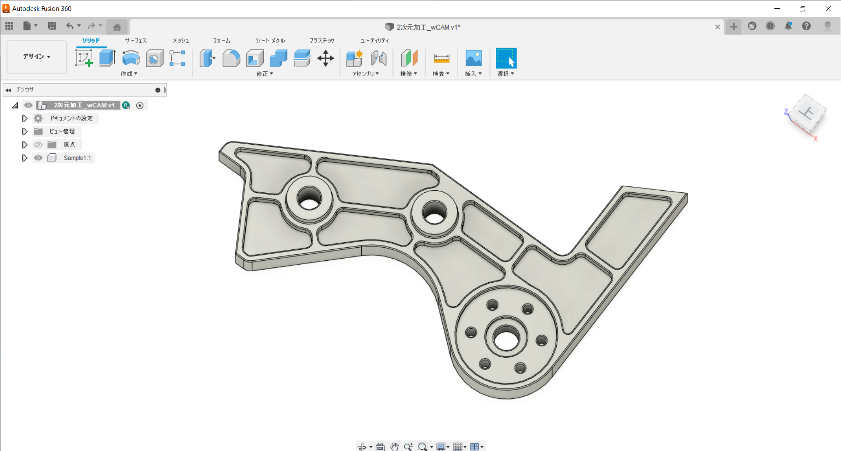Image resolution: width=841 pixels, height=451 pixels.
Task: Switch to the シートメタル tab
Action: [270, 40]
